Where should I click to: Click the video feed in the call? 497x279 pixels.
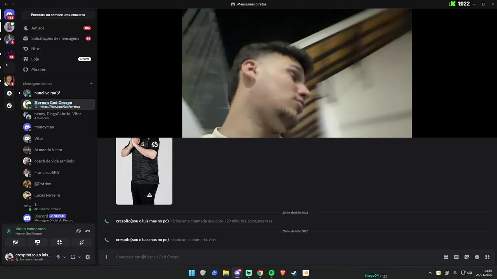[297, 73]
